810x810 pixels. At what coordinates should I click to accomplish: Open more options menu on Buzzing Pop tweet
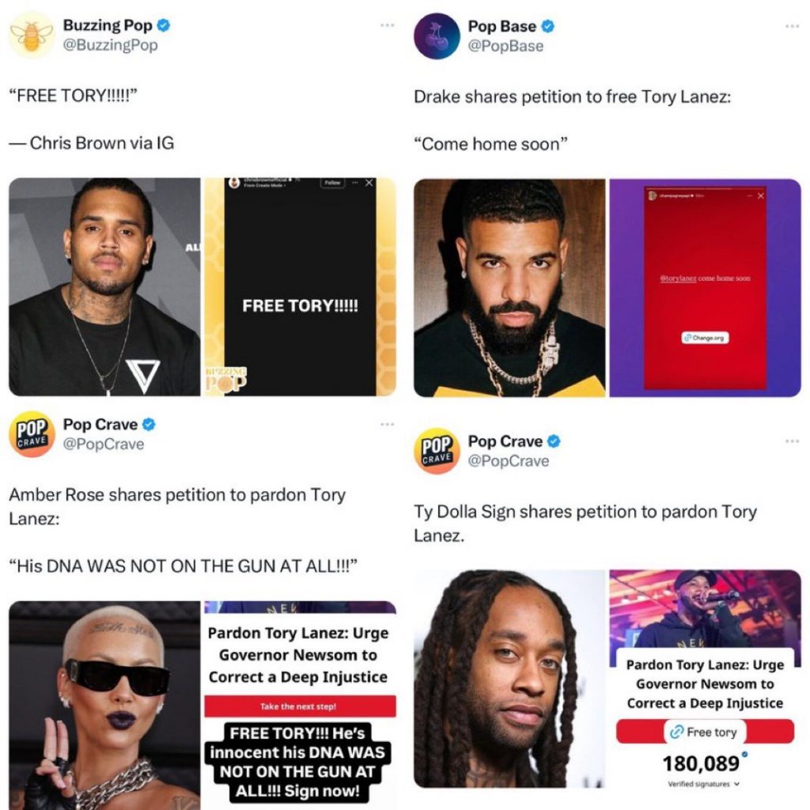tap(387, 25)
